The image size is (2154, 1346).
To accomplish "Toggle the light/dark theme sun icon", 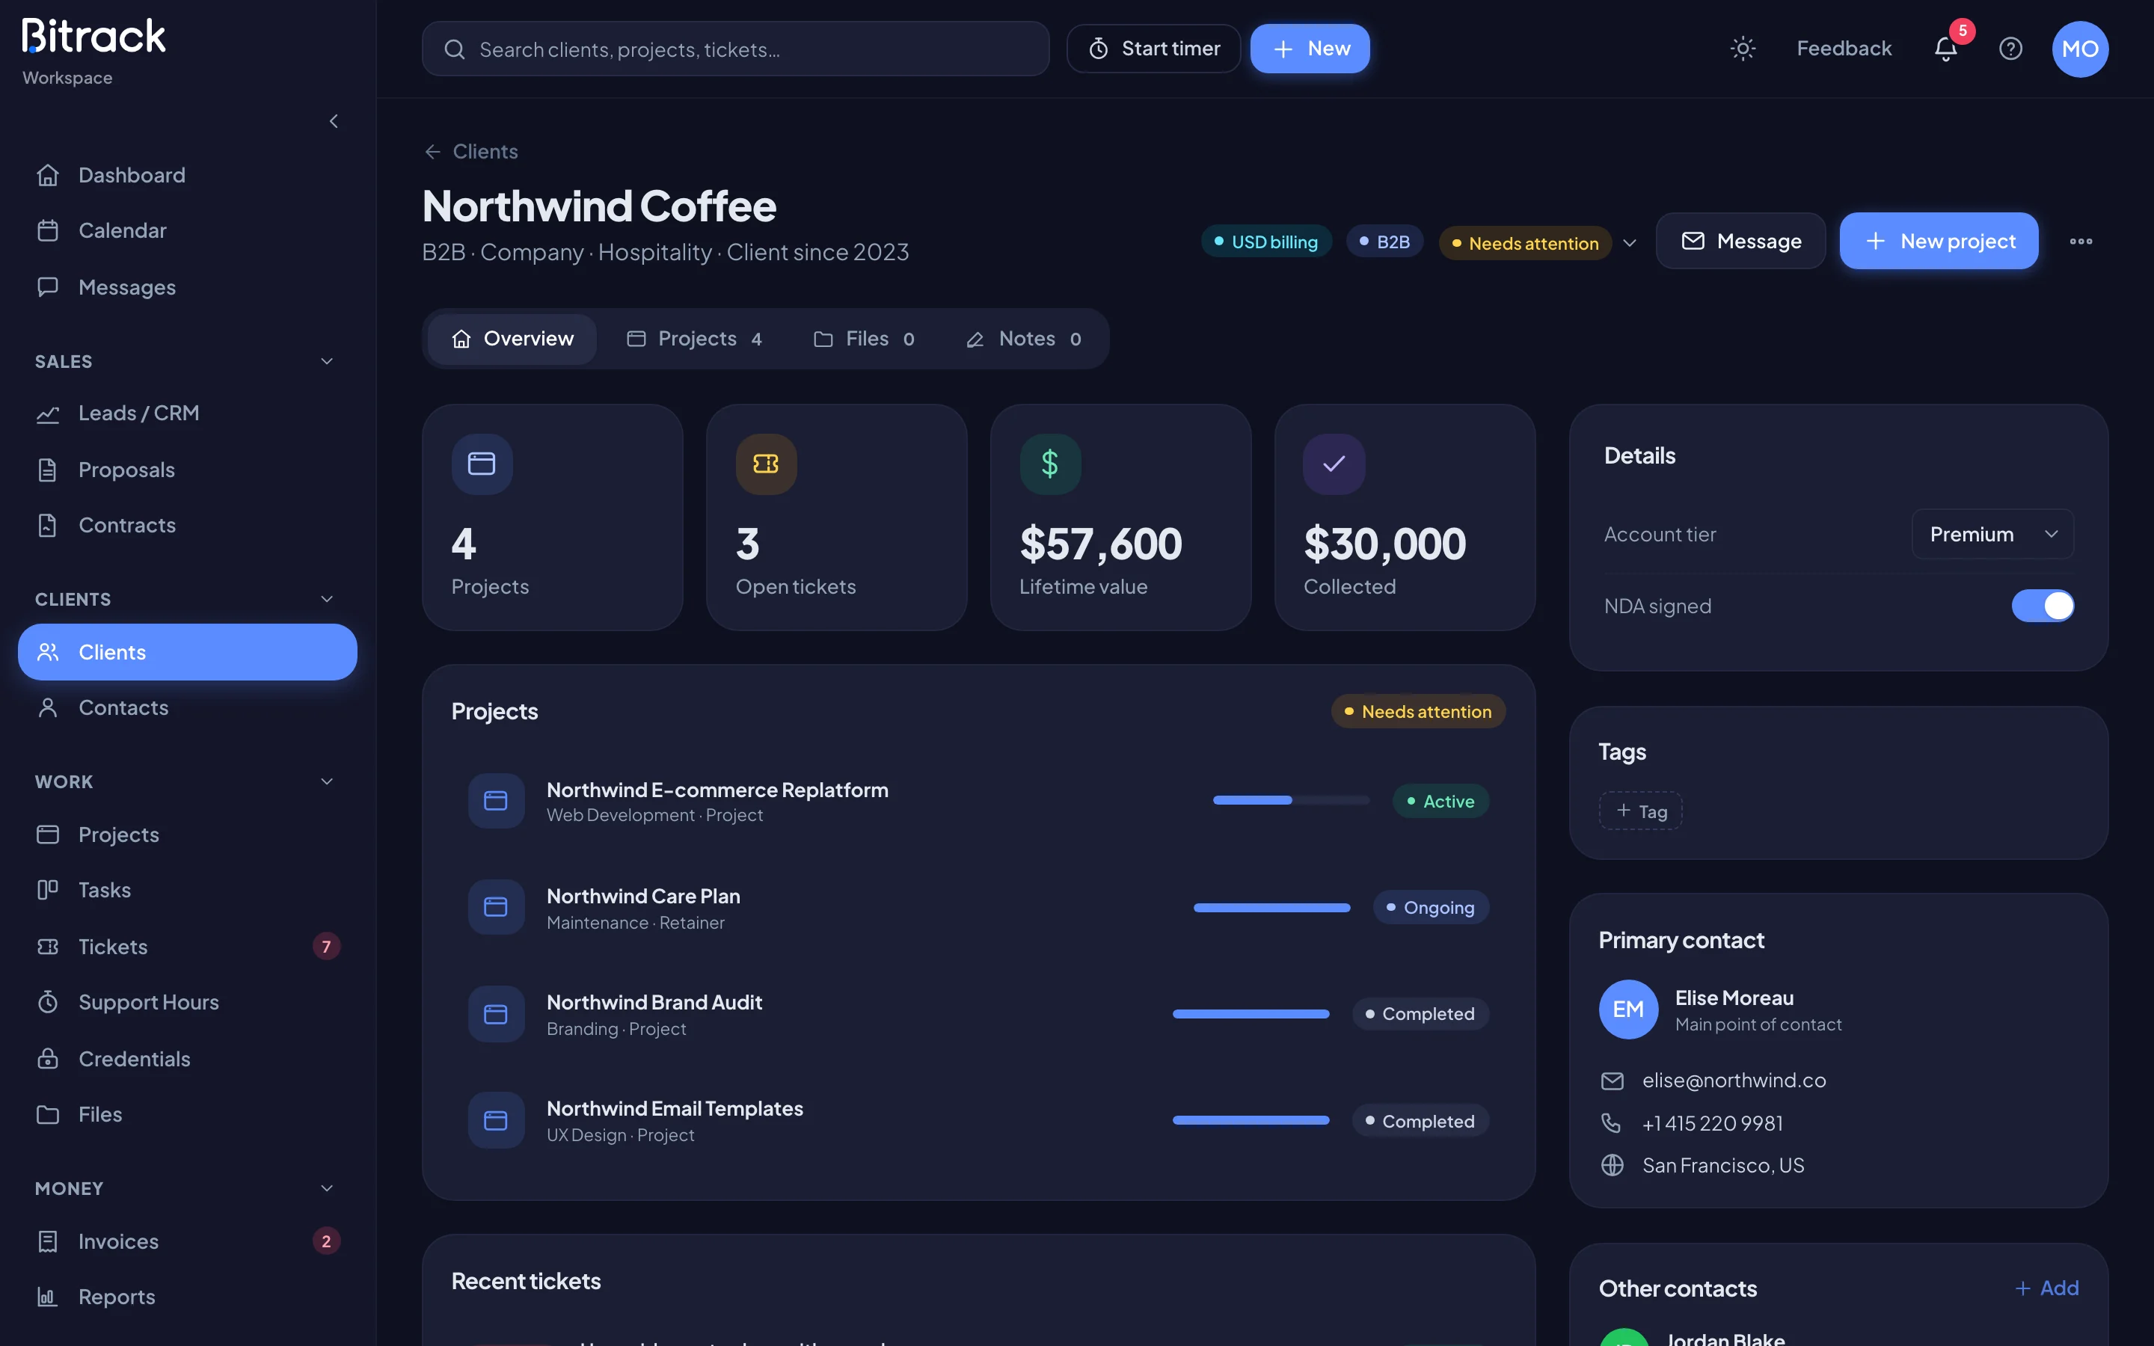I will tap(1742, 48).
